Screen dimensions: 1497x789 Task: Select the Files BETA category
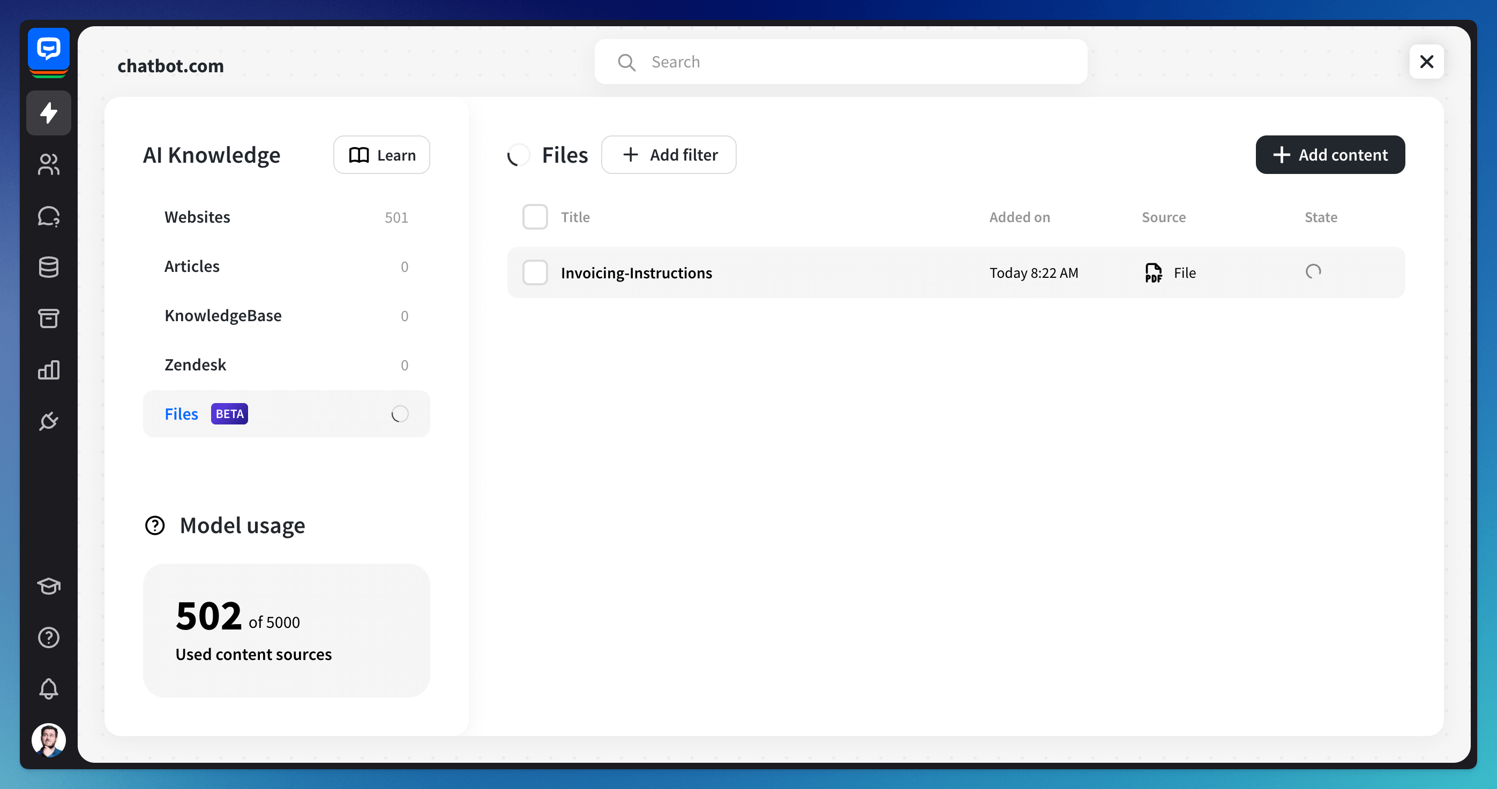[x=287, y=414]
